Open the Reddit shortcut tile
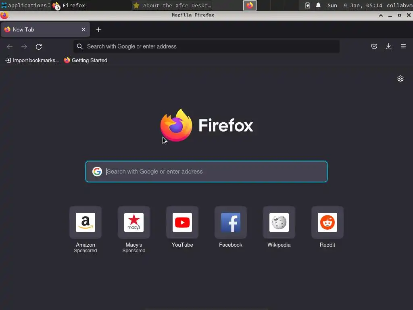The image size is (413, 310). click(327, 222)
